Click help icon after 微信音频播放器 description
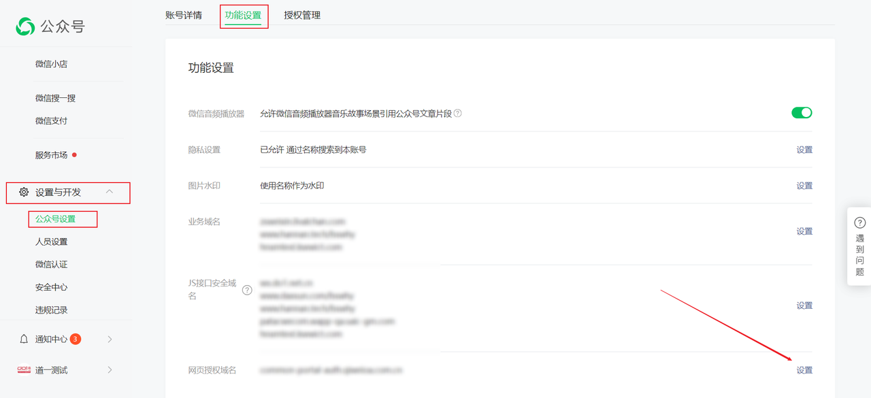 point(458,113)
